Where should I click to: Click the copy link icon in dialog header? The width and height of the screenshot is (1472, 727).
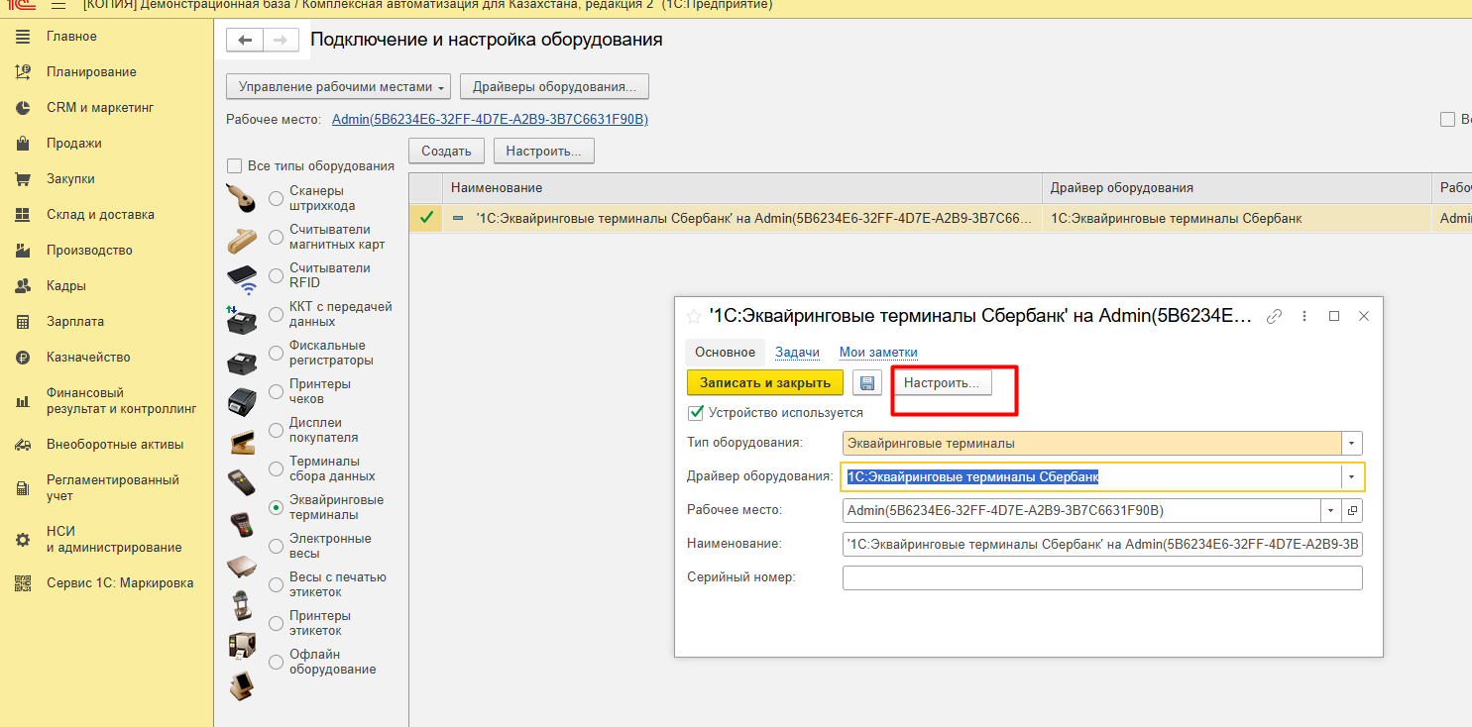[x=1275, y=316]
